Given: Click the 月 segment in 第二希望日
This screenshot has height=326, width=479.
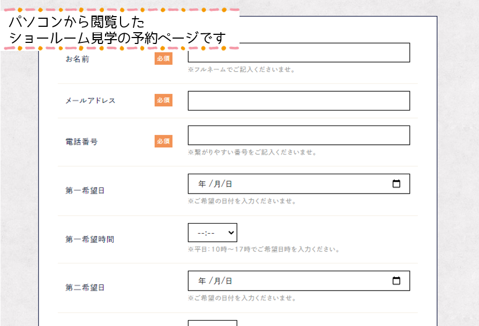Looking at the screenshot, I should [217, 281].
